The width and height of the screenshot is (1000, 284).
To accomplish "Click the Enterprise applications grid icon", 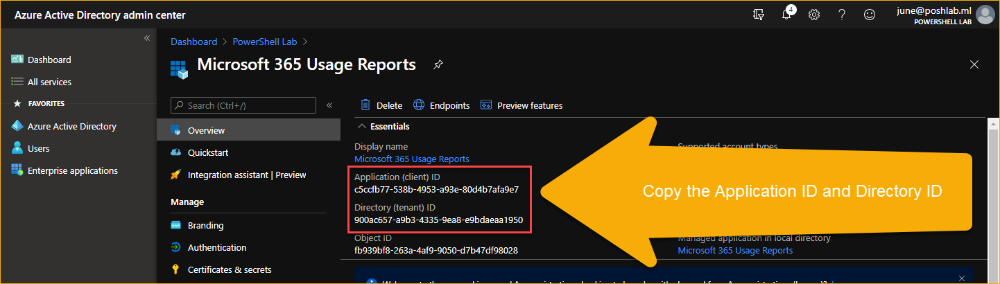I will [17, 170].
